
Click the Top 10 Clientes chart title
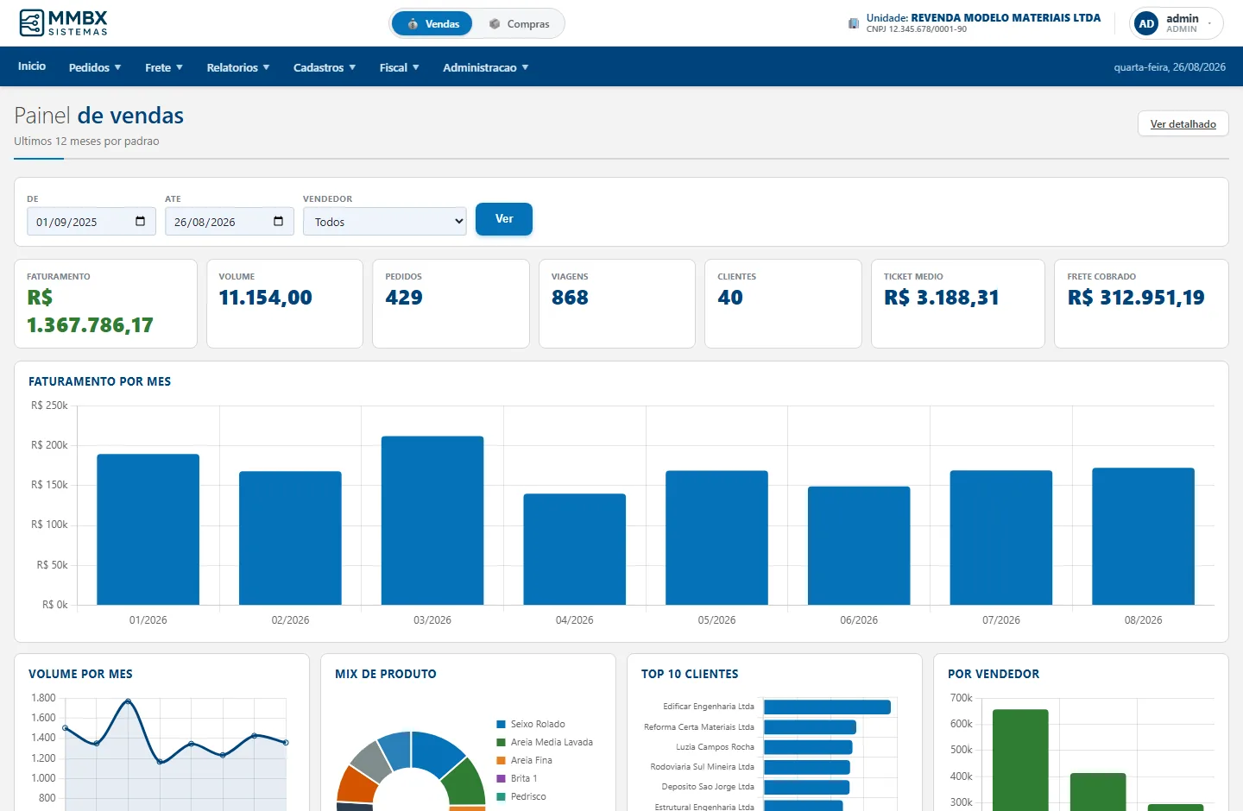pyautogui.click(x=690, y=674)
